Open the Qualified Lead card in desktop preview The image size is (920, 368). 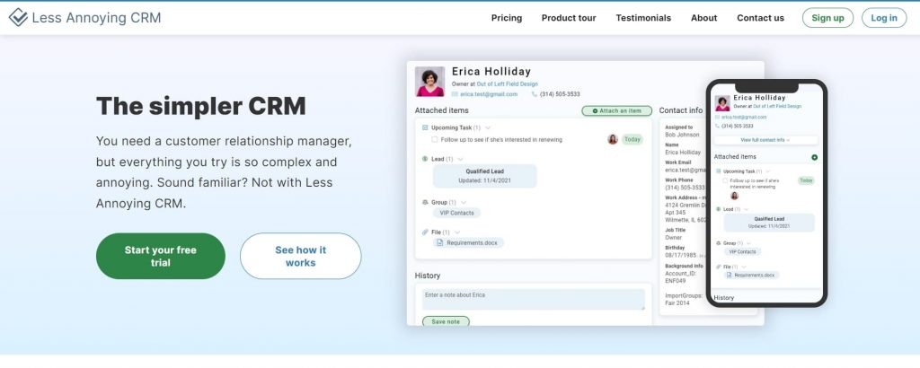point(484,176)
